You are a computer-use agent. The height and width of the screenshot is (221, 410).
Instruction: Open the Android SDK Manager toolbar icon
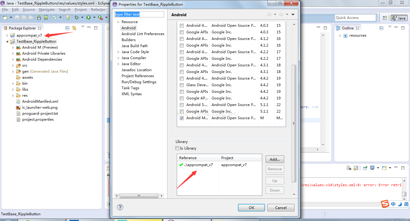point(39,18)
